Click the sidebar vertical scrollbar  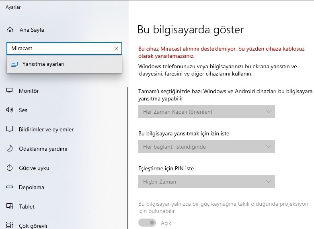(x=127, y=158)
